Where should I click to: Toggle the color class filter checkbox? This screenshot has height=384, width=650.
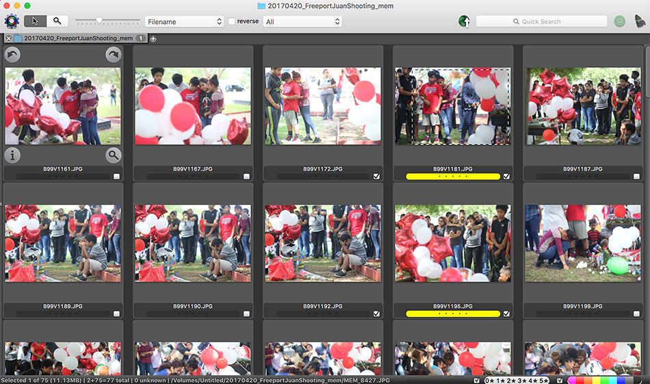[560, 381]
